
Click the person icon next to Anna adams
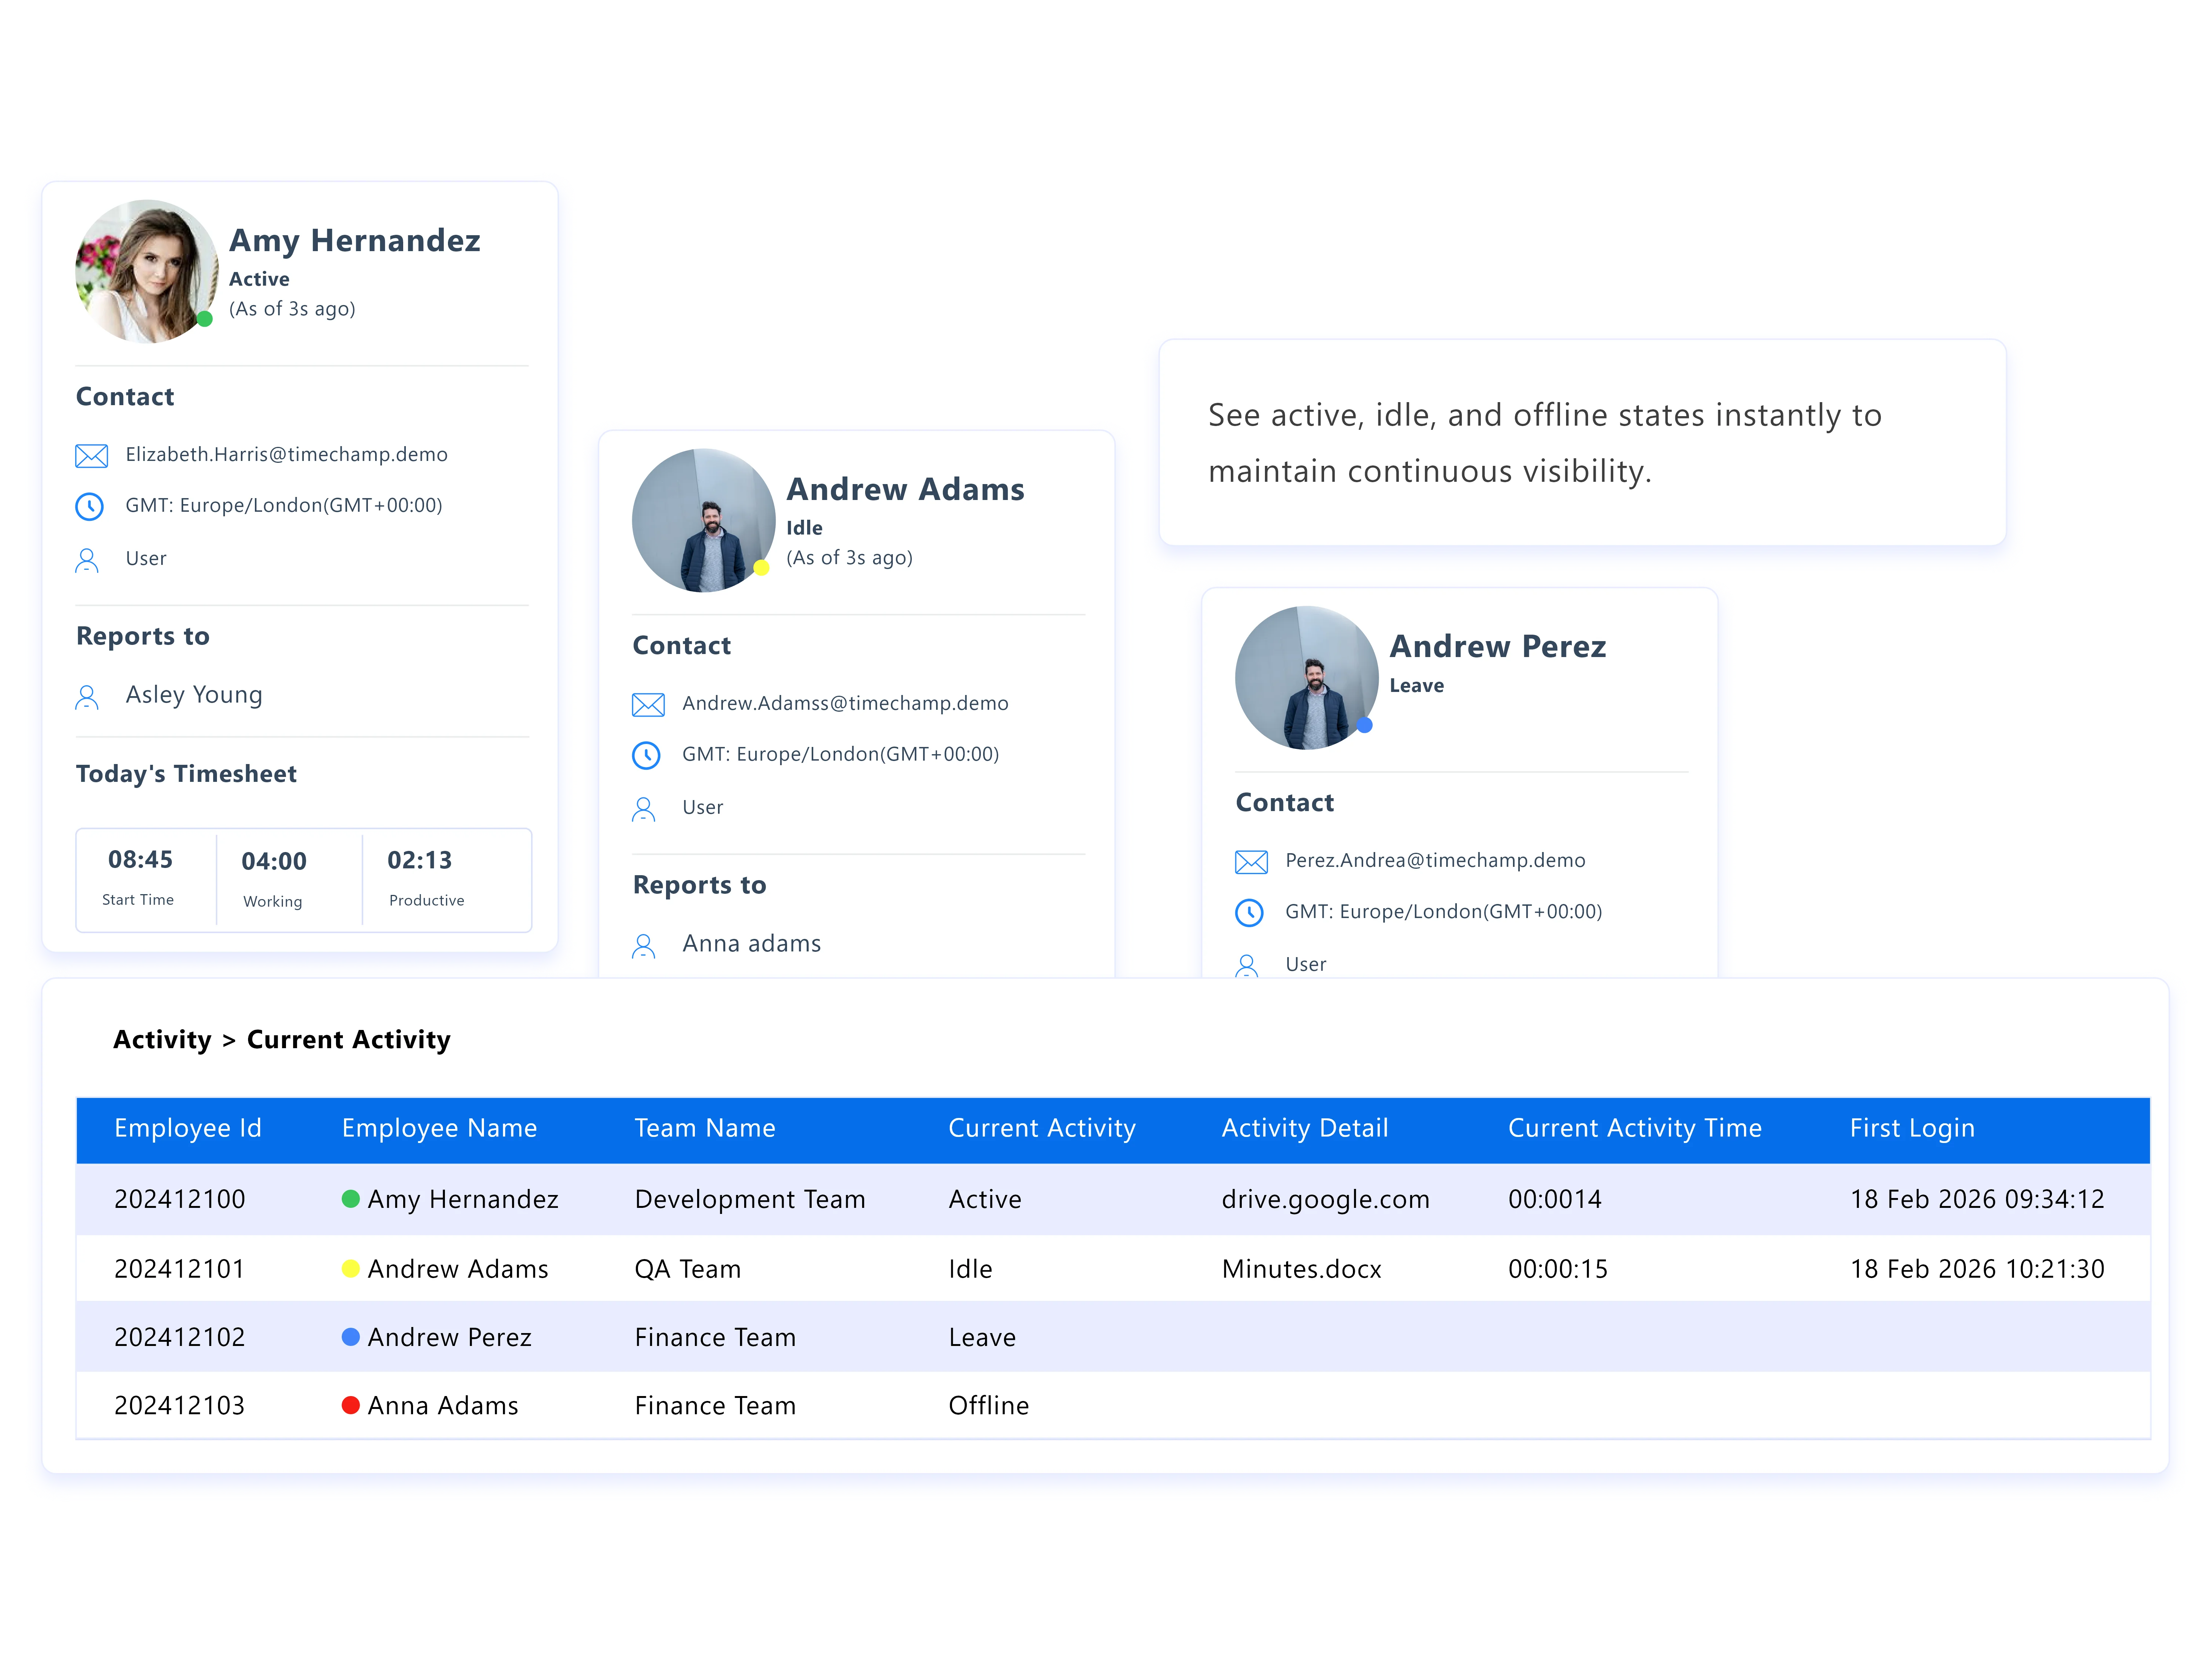[645, 944]
